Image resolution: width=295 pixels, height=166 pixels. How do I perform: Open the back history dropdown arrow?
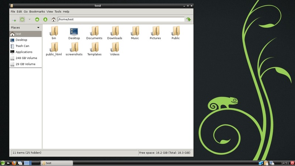(x=29, y=20)
